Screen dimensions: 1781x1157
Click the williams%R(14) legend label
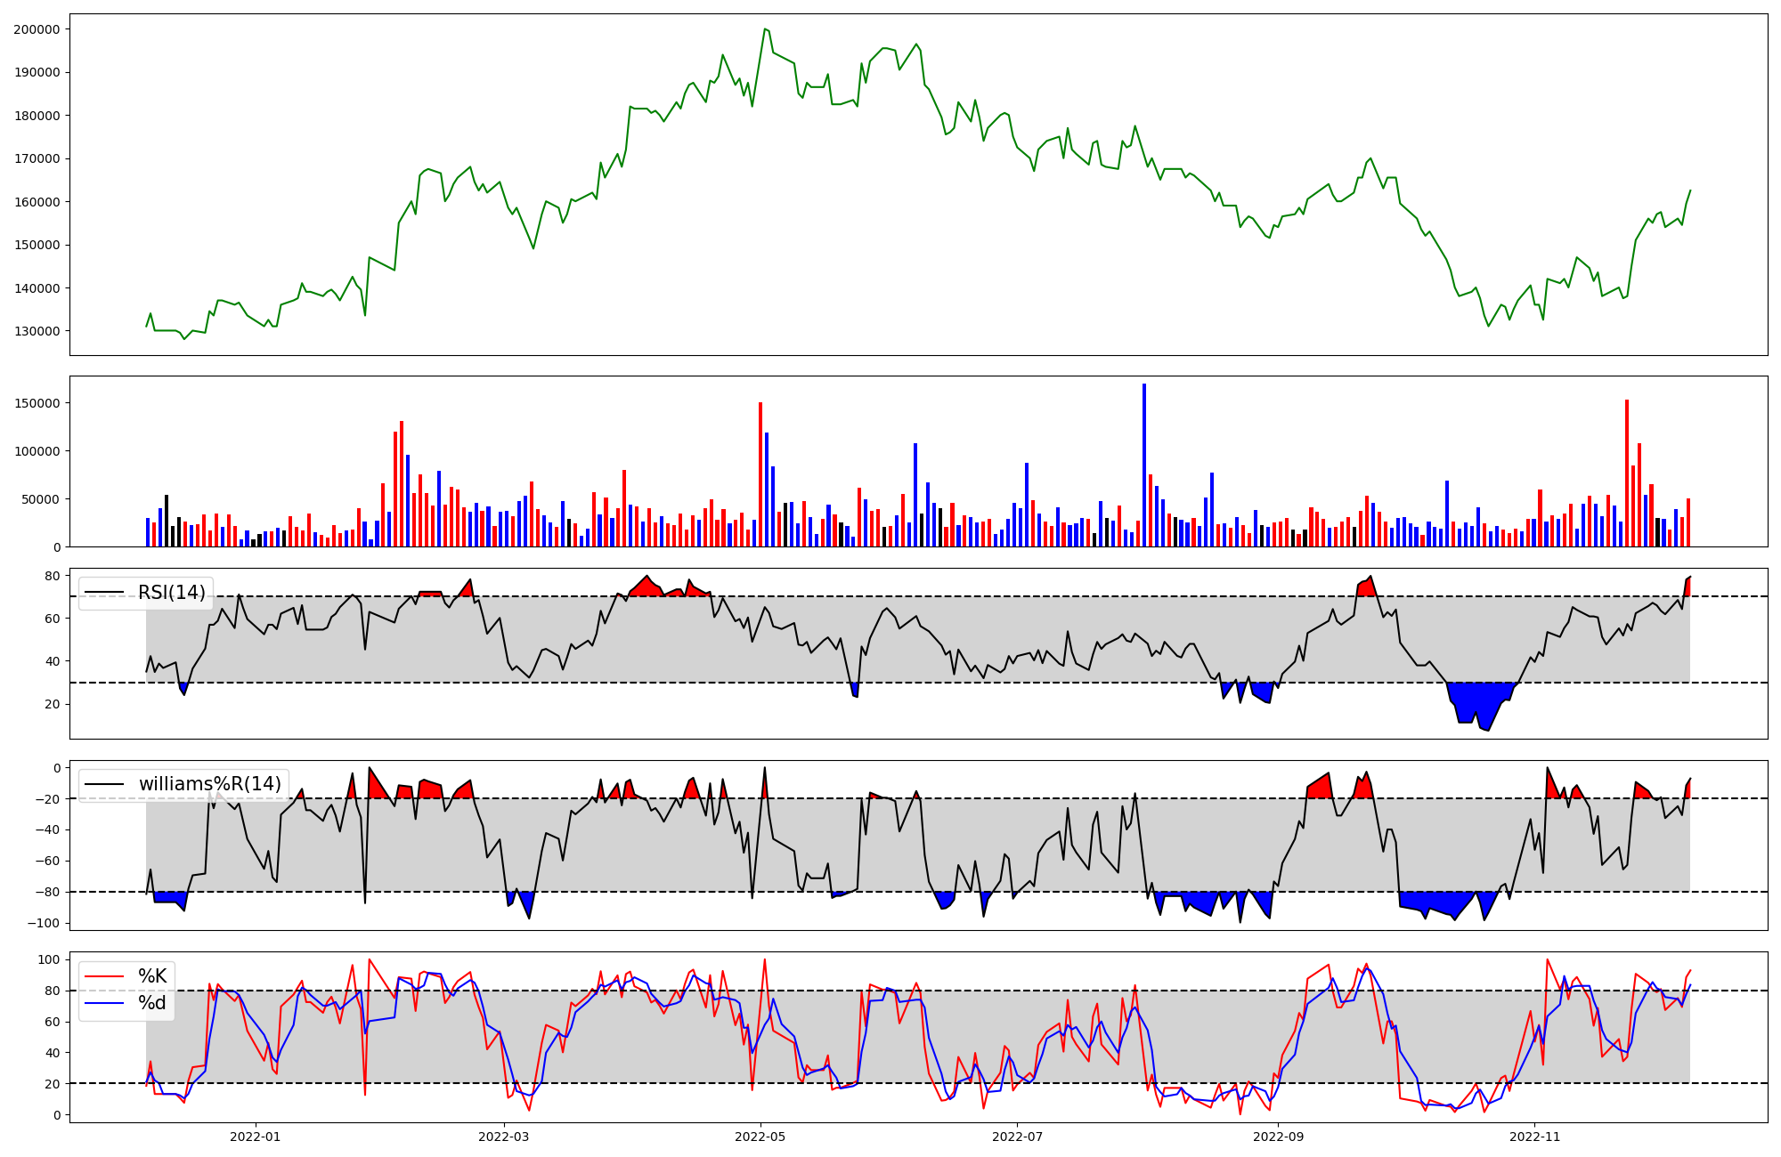point(209,784)
